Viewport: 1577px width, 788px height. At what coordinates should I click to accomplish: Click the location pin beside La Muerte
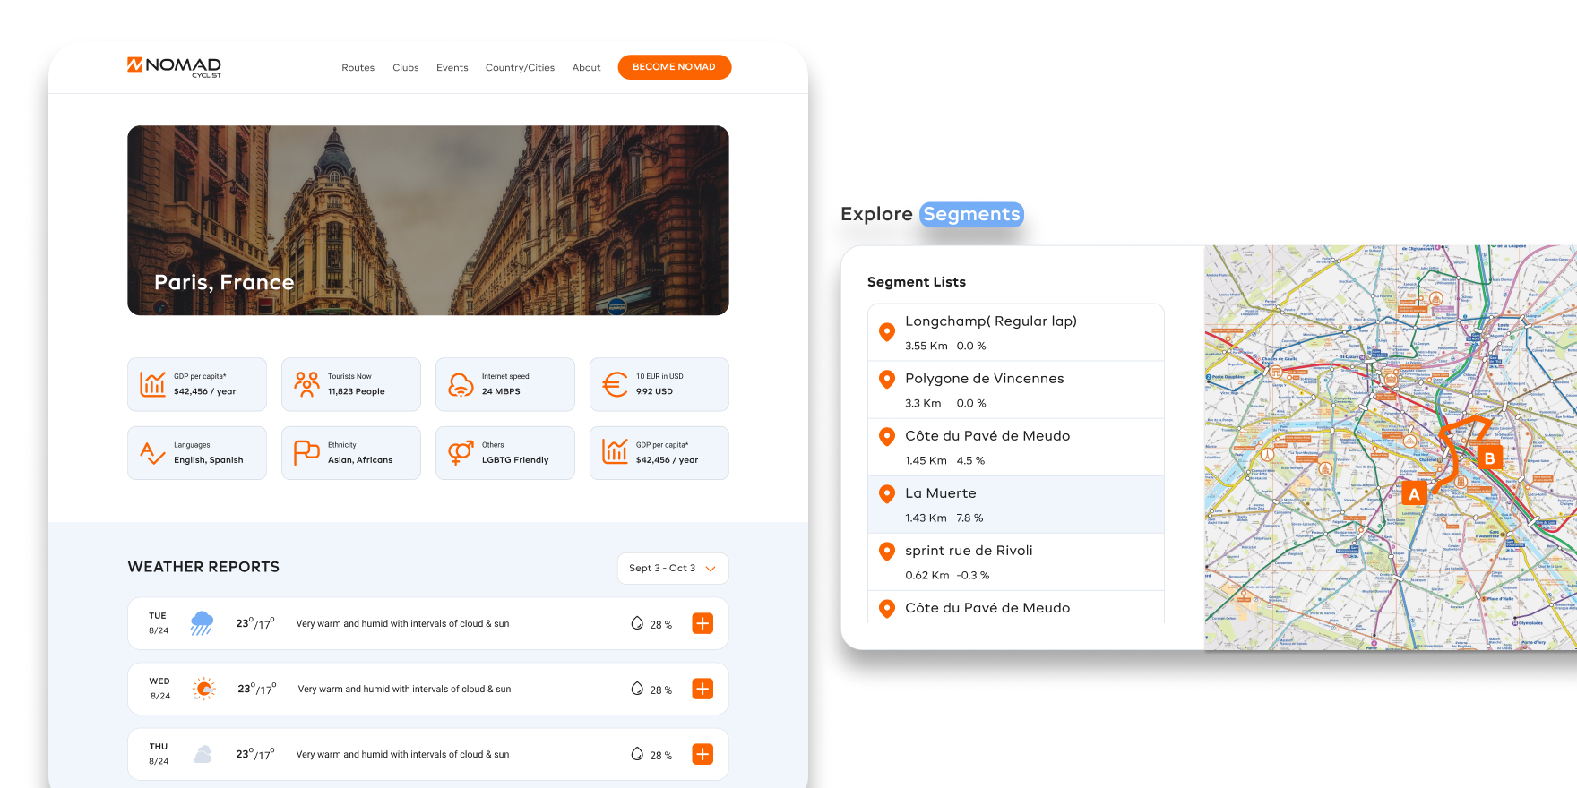887,494
